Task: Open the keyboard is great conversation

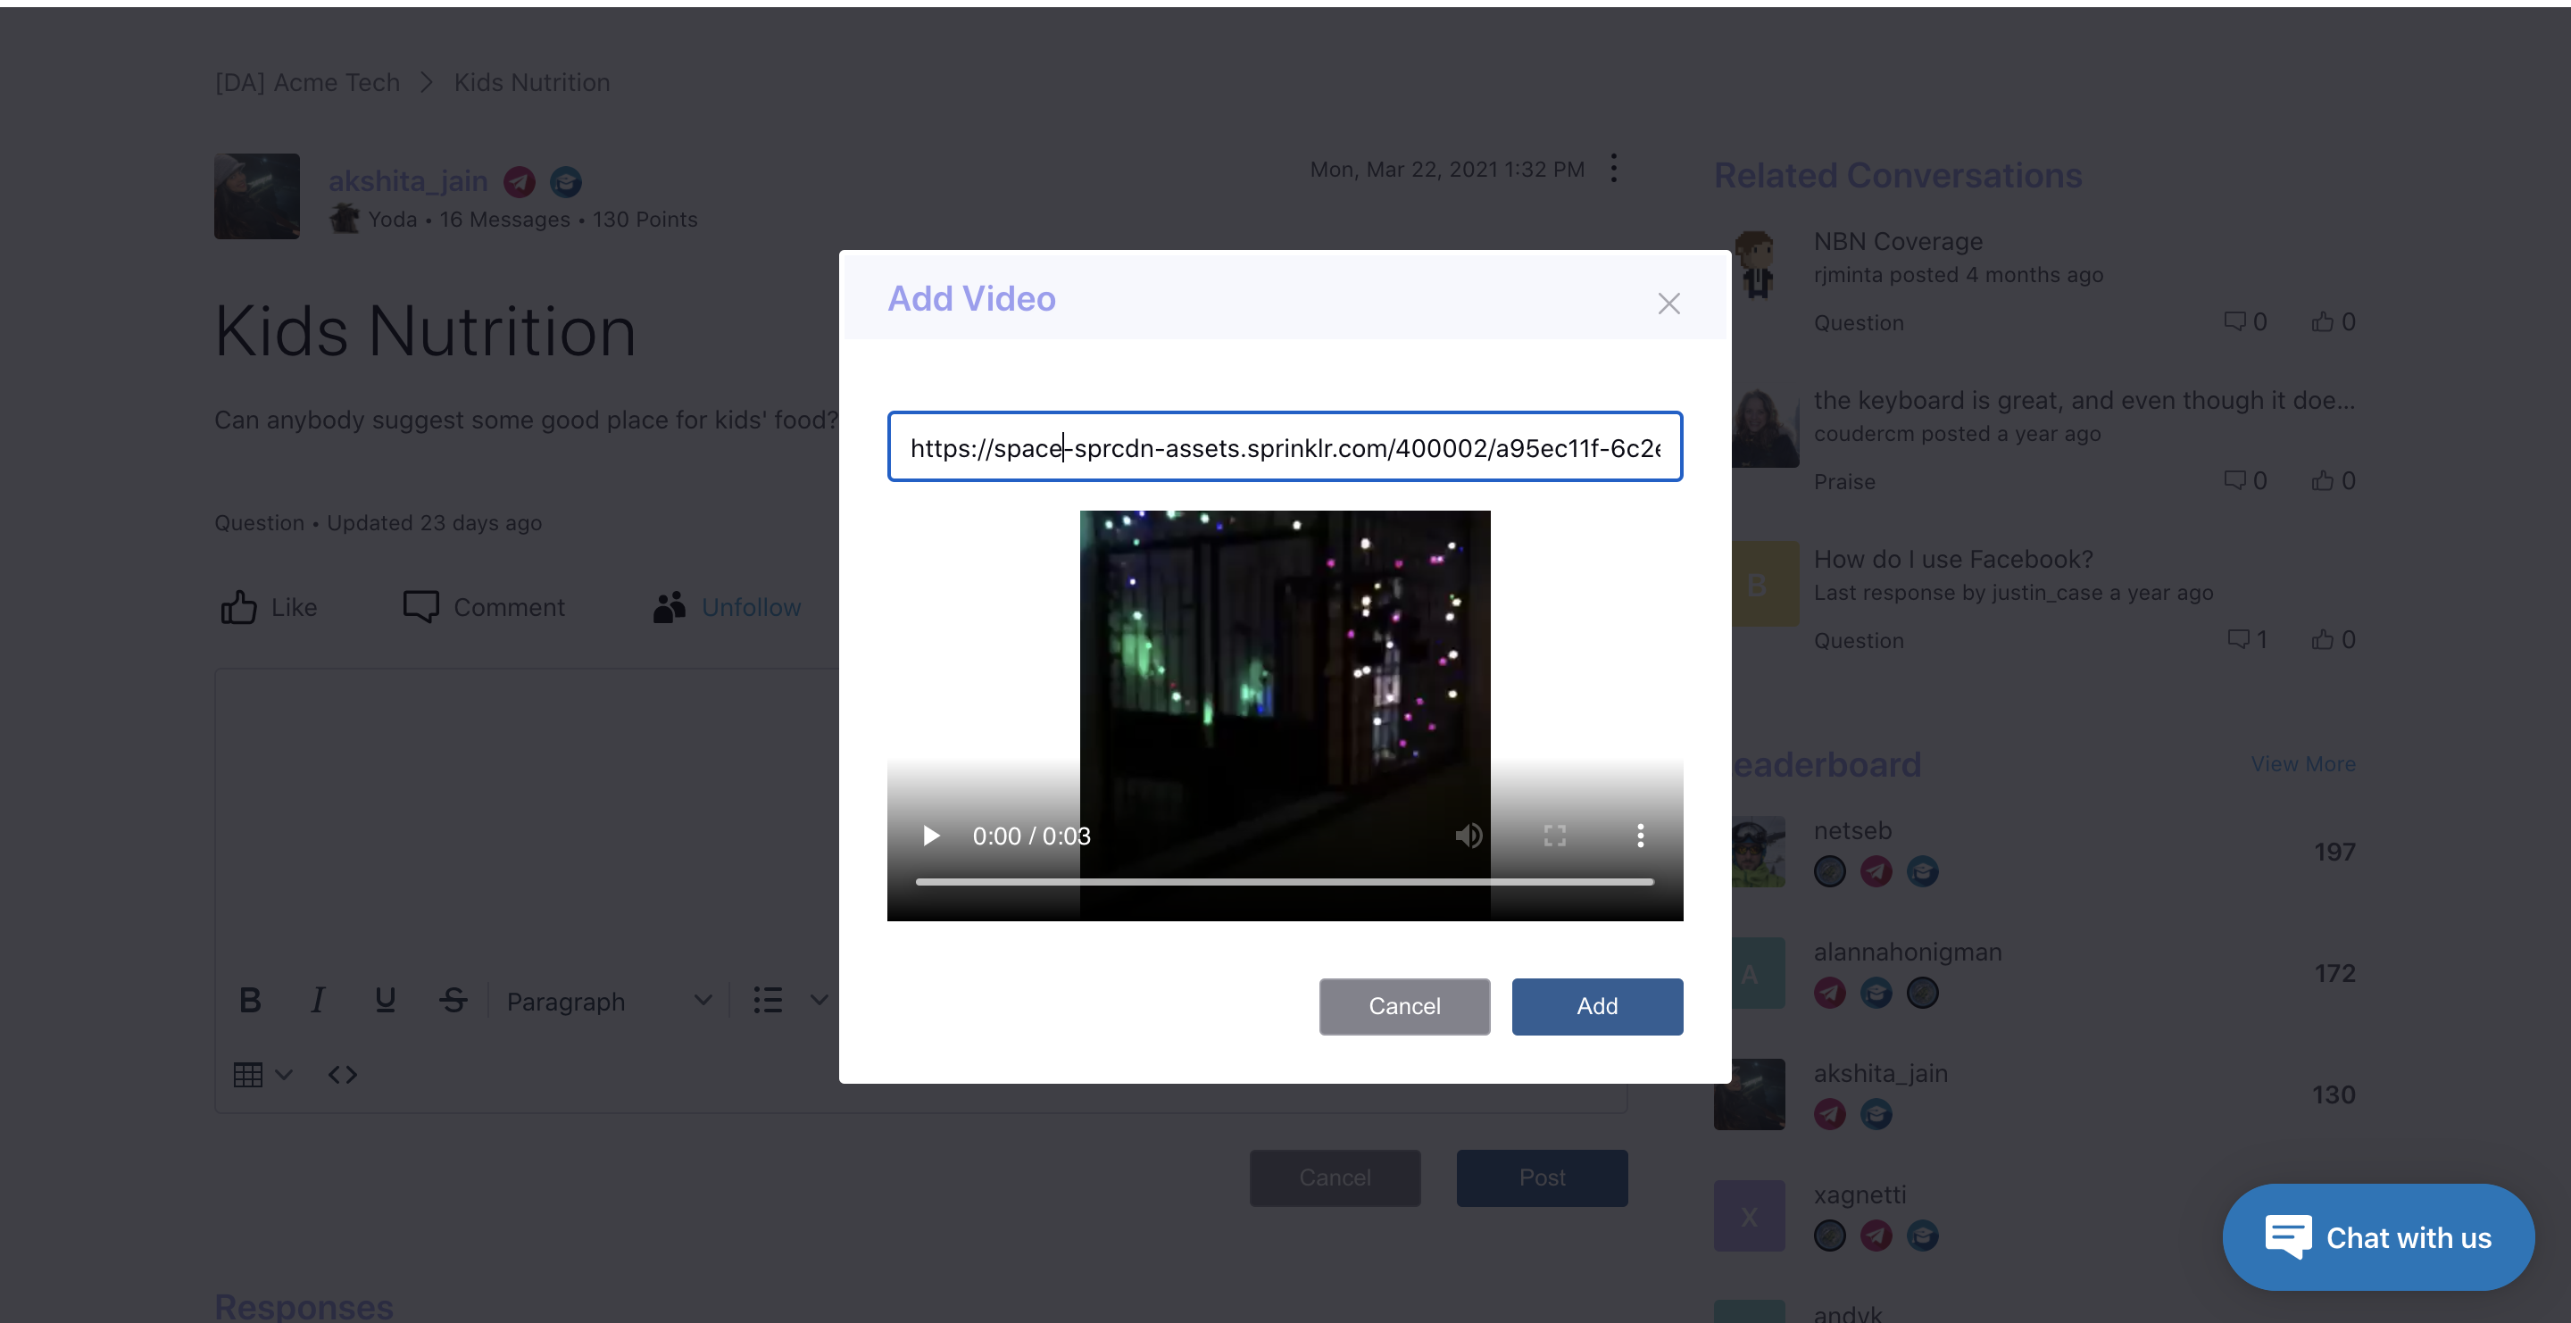Action: point(2084,400)
